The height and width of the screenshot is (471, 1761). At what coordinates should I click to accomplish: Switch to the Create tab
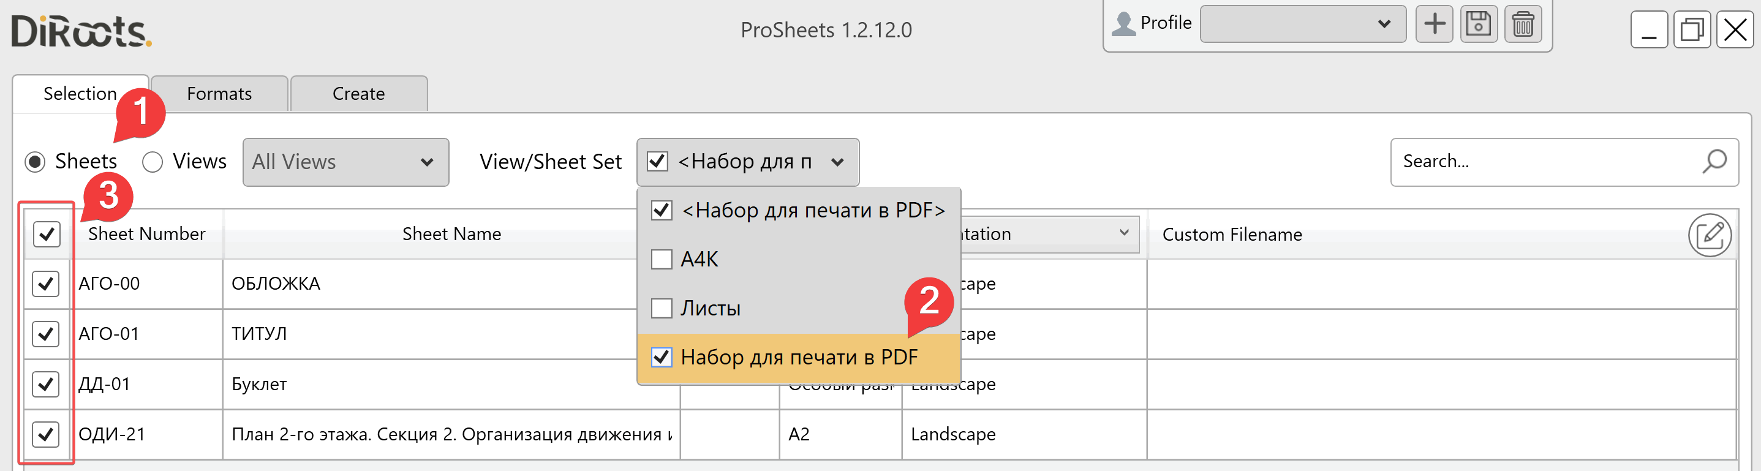coord(358,94)
